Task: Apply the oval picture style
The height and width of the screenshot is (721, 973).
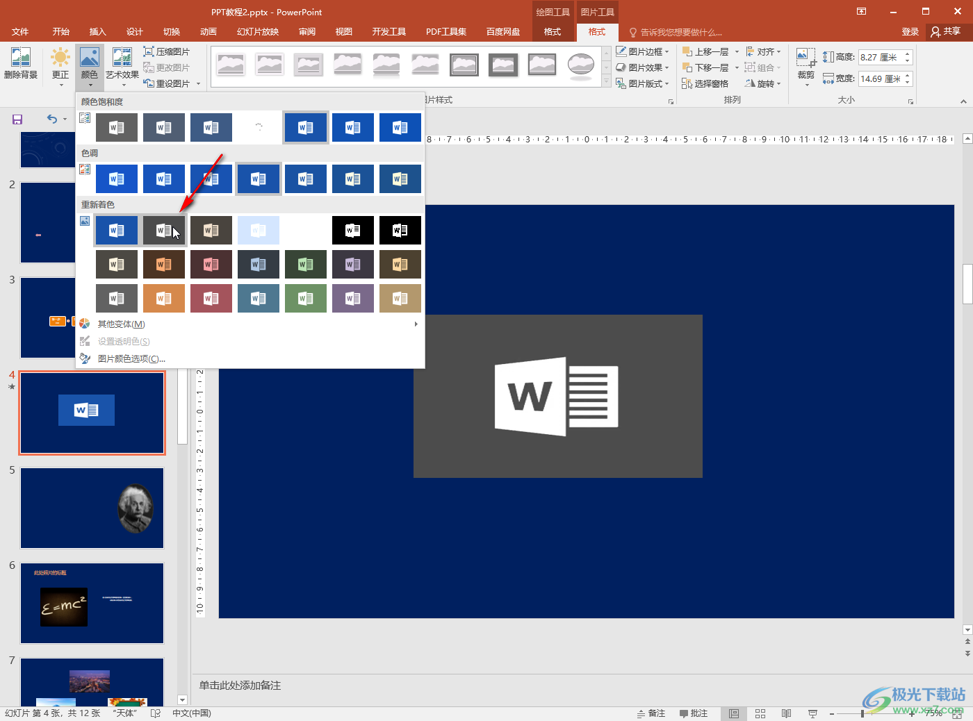Action: pyautogui.click(x=580, y=65)
